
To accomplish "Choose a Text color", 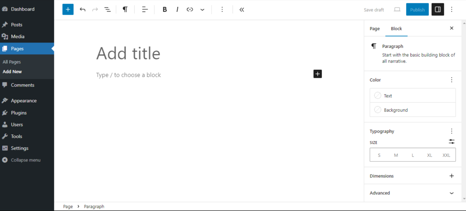I will coord(413,96).
